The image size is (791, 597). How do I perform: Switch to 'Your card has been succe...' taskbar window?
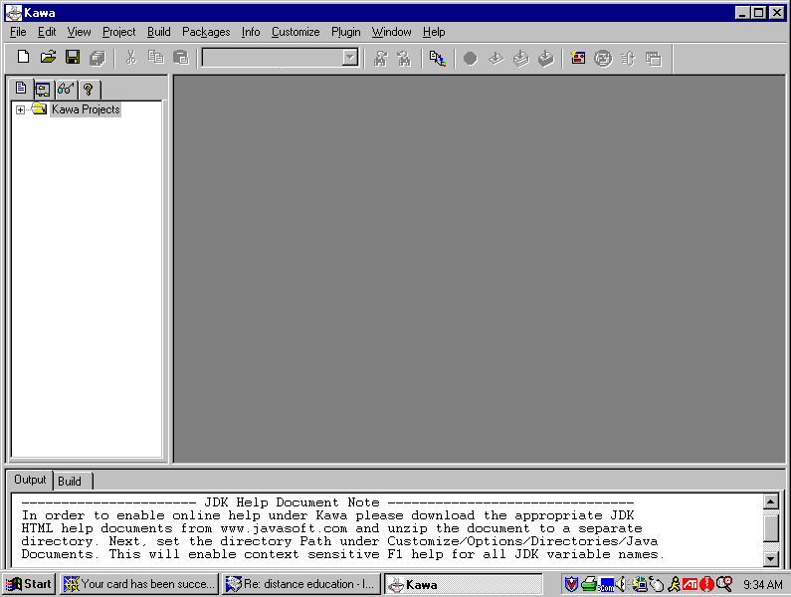click(138, 584)
